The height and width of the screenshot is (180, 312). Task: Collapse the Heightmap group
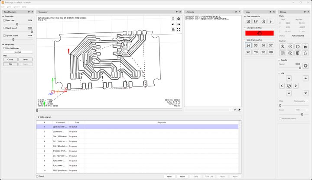pyautogui.click(x=3, y=45)
